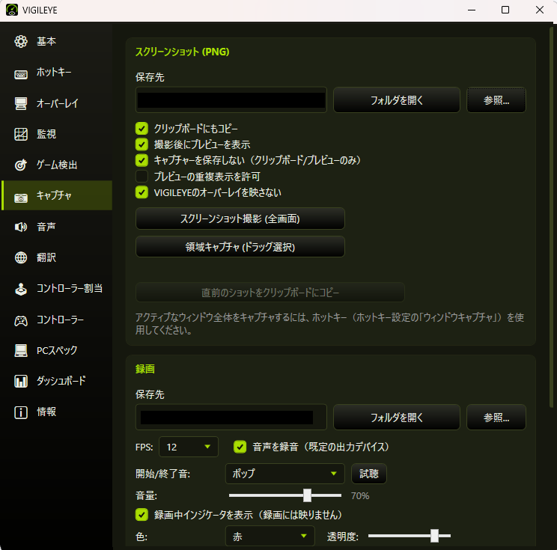Click the computer icon for PCスペック
Screen dimensions: 557x550
(21, 350)
